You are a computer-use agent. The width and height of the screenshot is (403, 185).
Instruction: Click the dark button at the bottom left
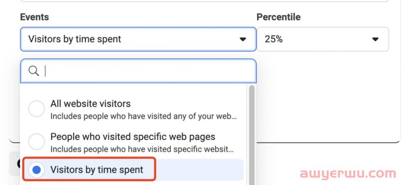click(x=15, y=163)
